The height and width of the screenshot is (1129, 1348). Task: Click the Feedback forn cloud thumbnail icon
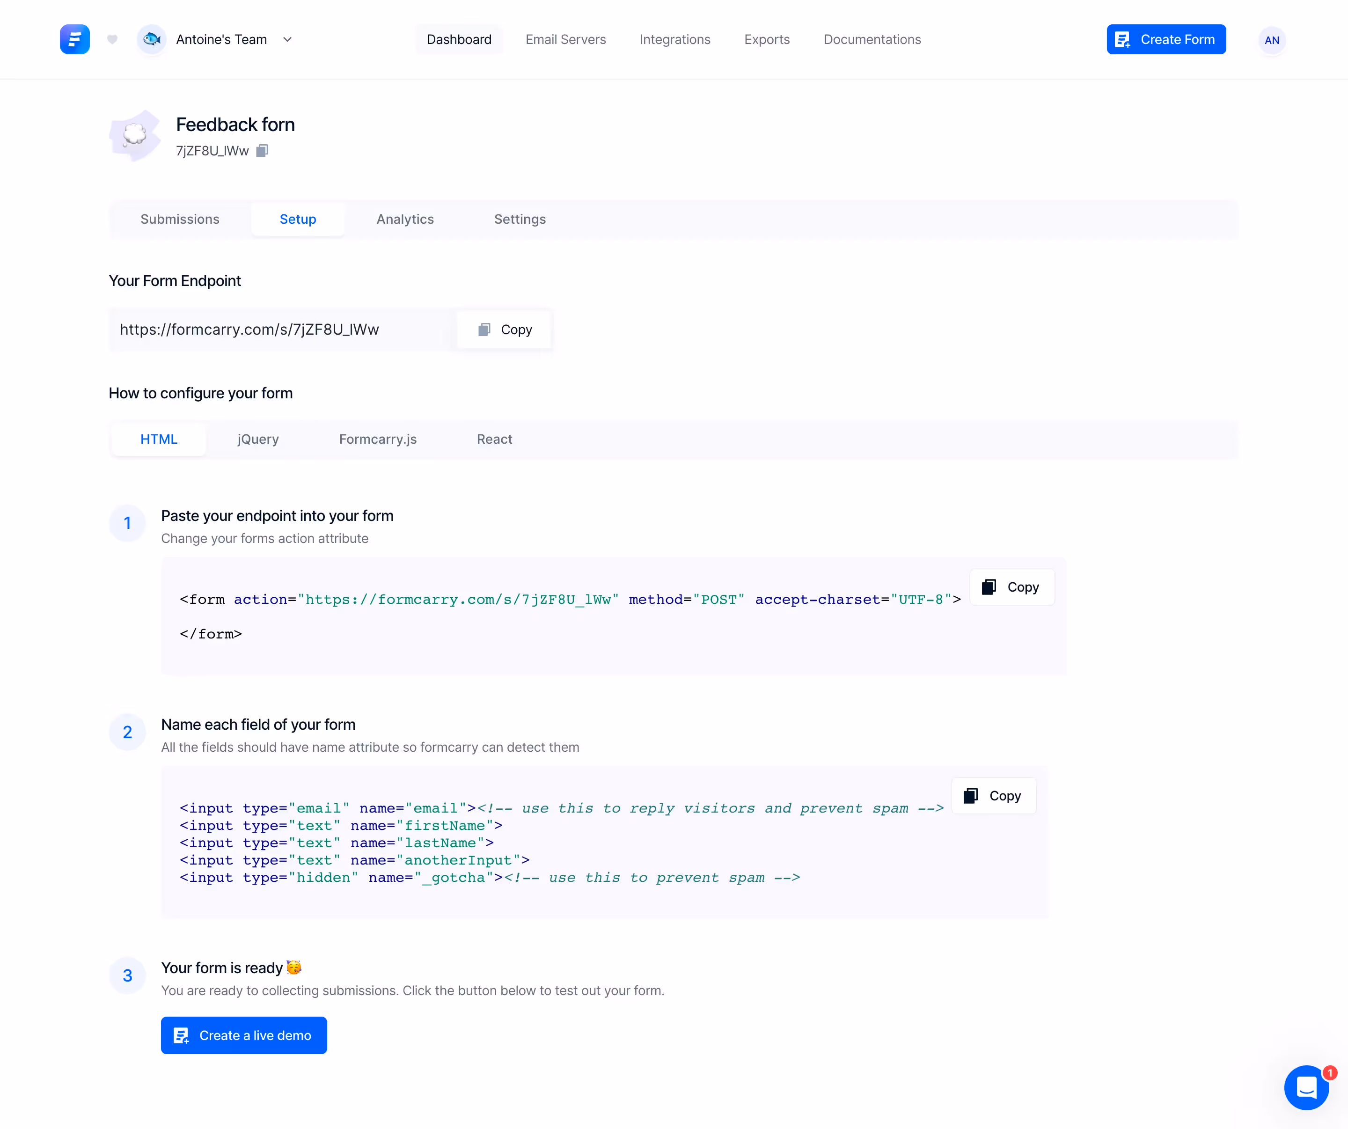point(134,135)
